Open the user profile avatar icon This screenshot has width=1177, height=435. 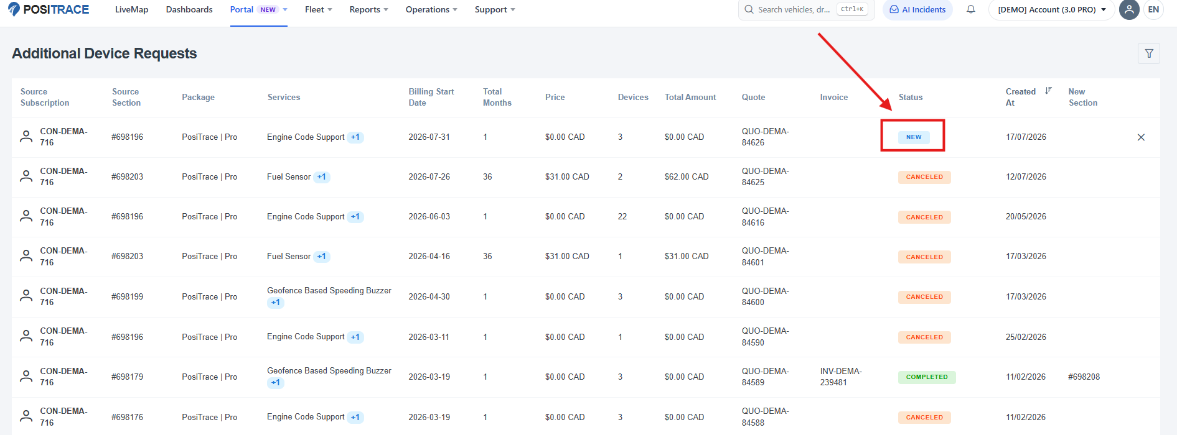(1129, 9)
